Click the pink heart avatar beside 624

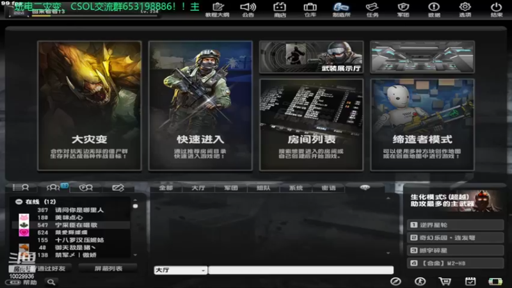(24, 232)
